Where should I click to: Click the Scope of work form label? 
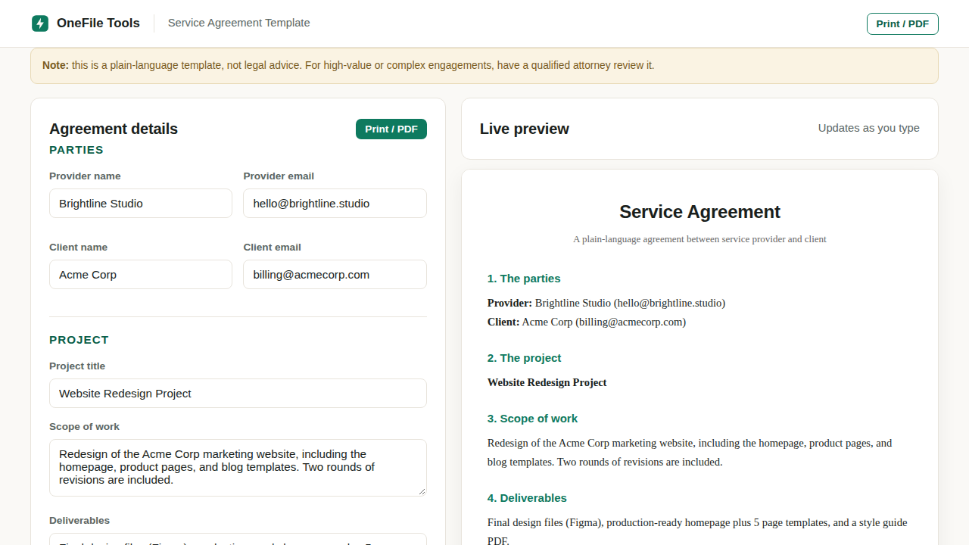coord(85,427)
